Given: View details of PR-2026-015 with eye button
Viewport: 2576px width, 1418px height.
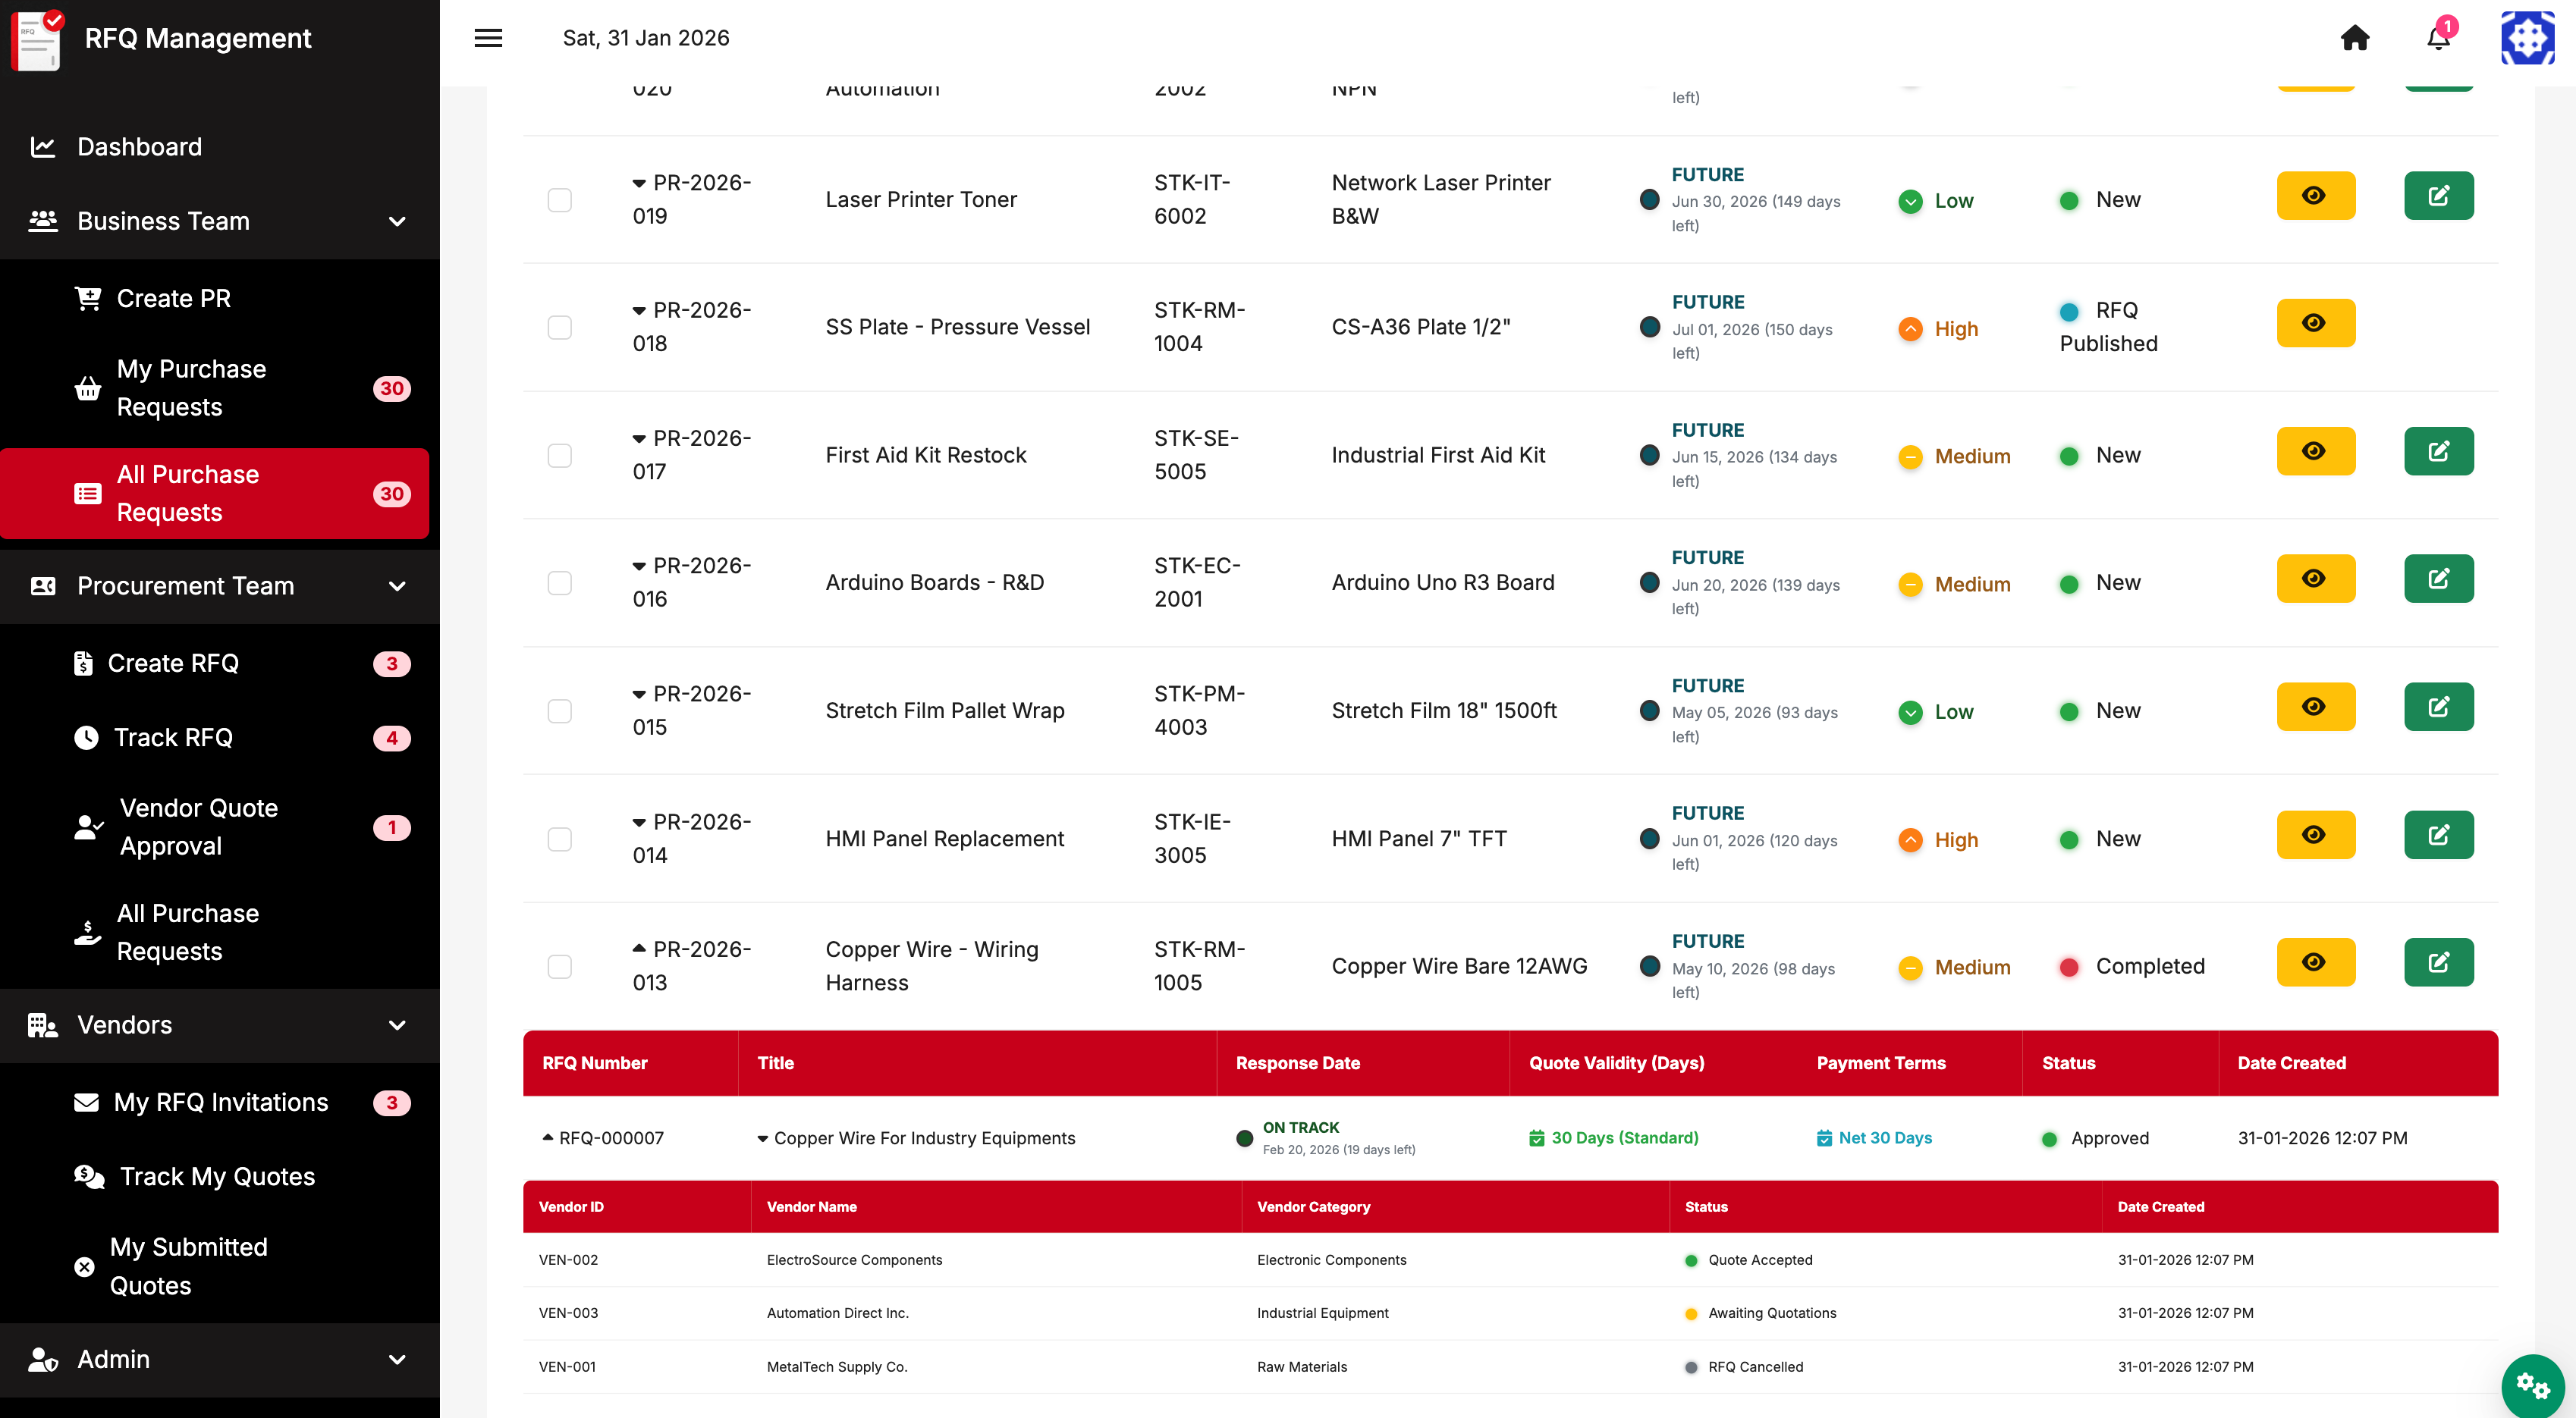Looking at the screenshot, I should (2315, 706).
